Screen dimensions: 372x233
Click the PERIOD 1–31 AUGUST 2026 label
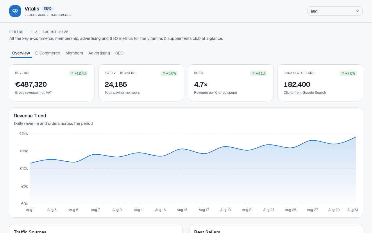[x=39, y=32]
